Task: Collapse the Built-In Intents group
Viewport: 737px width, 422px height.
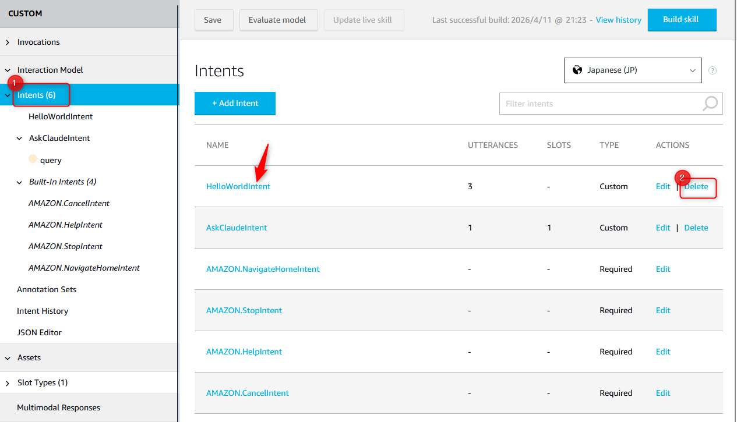Action: coord(19,182)
